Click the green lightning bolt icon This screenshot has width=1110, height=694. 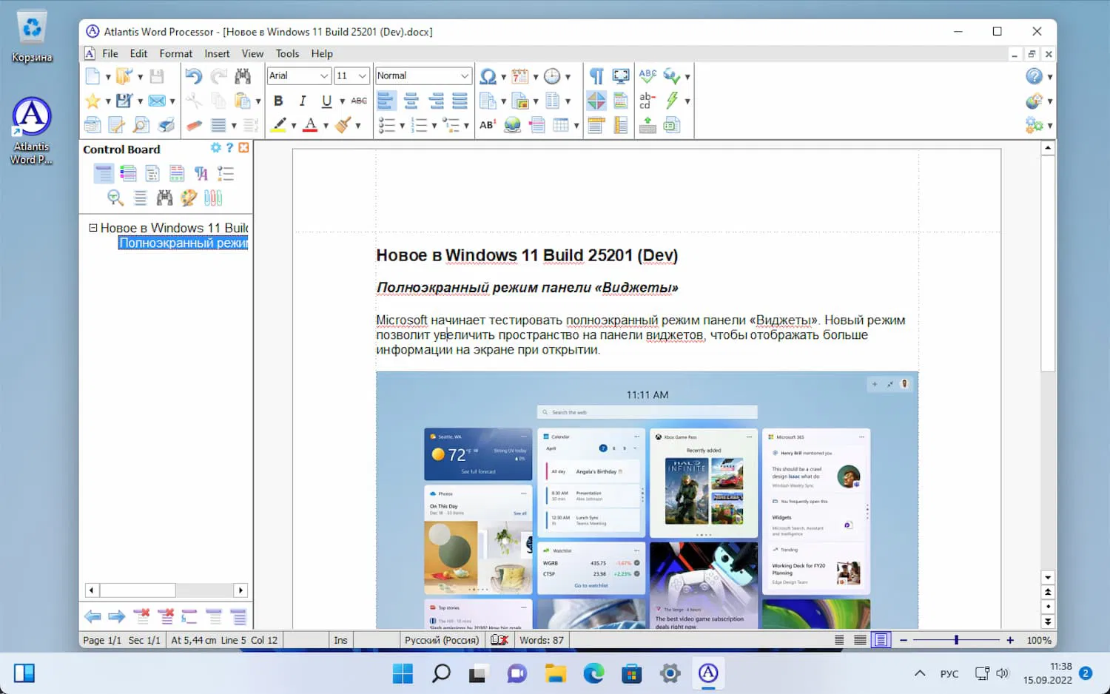pyautogui.click(x=672, y=101)
